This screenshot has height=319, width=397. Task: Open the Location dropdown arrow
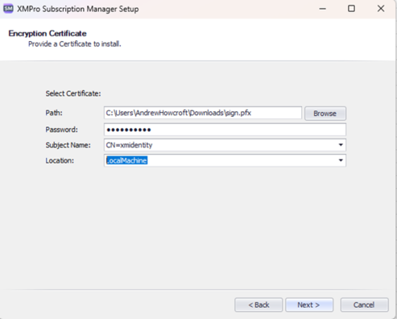tap(341, 160)
